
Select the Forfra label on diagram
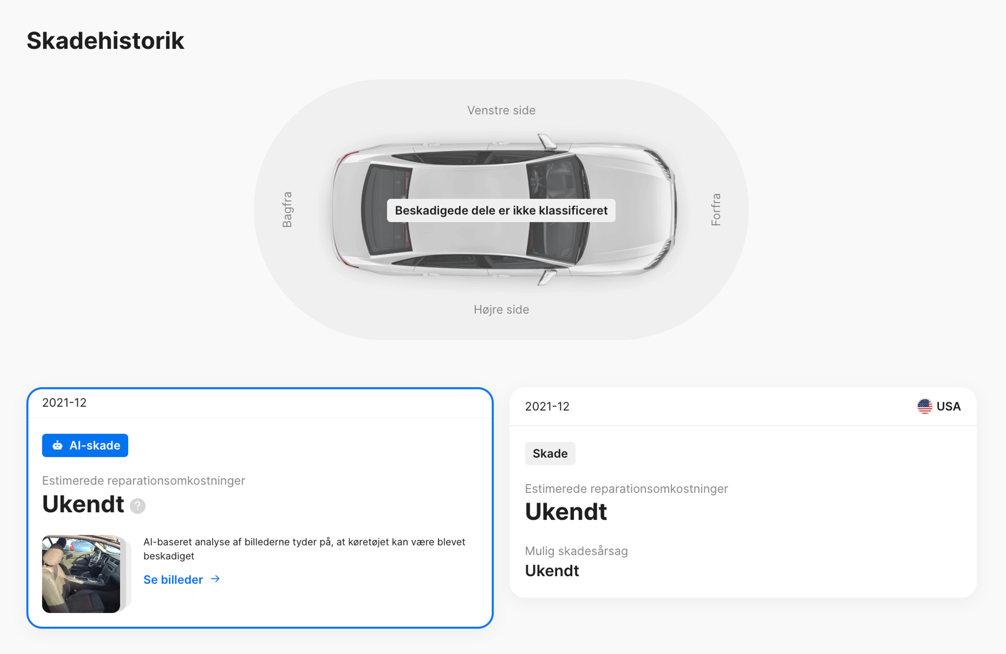click(x=716, y=210)
